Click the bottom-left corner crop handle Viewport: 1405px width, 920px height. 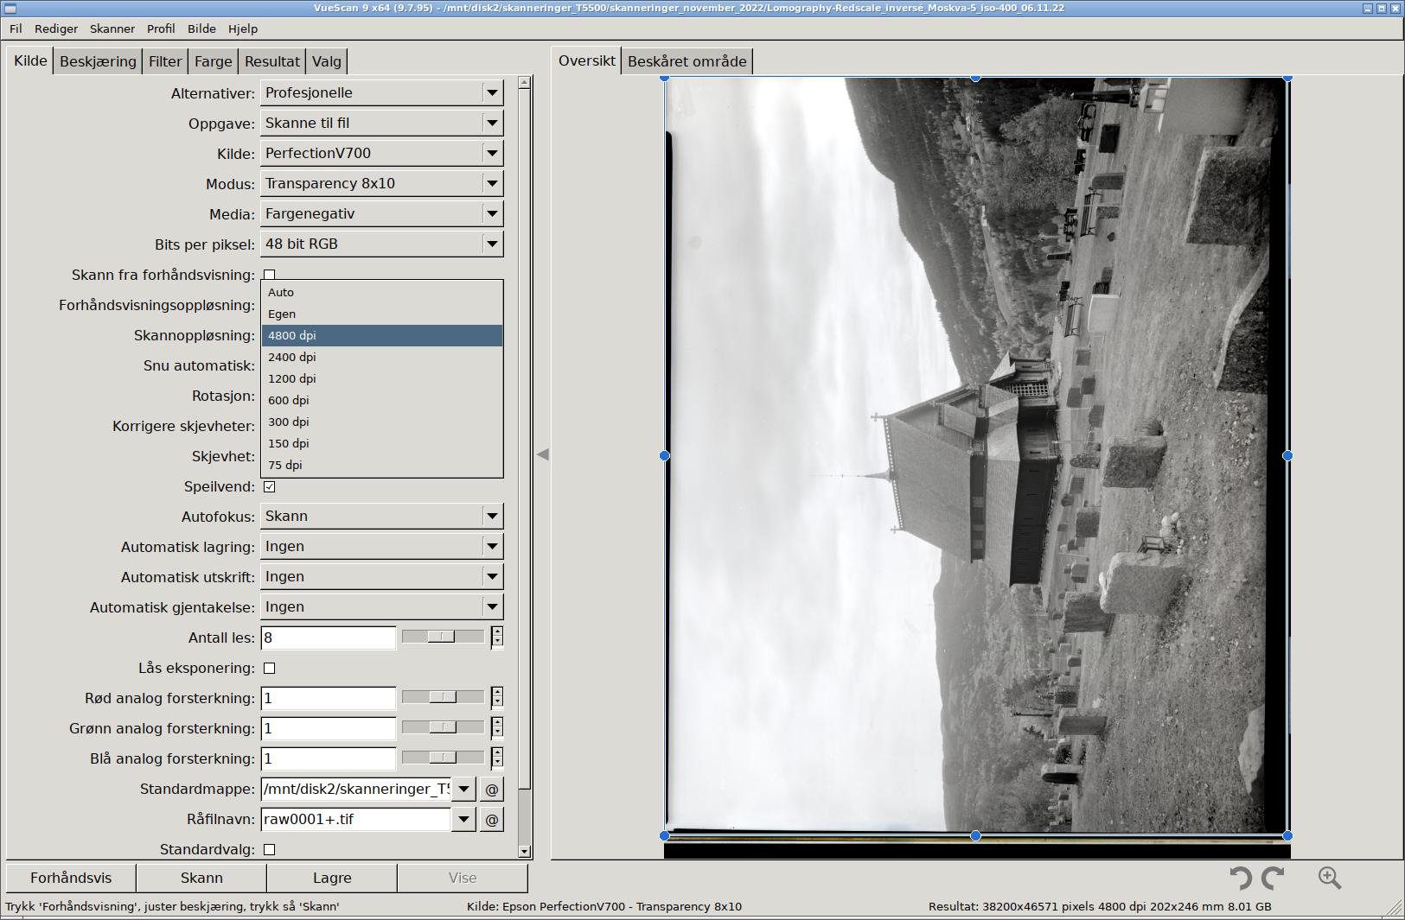pos(665,835)
